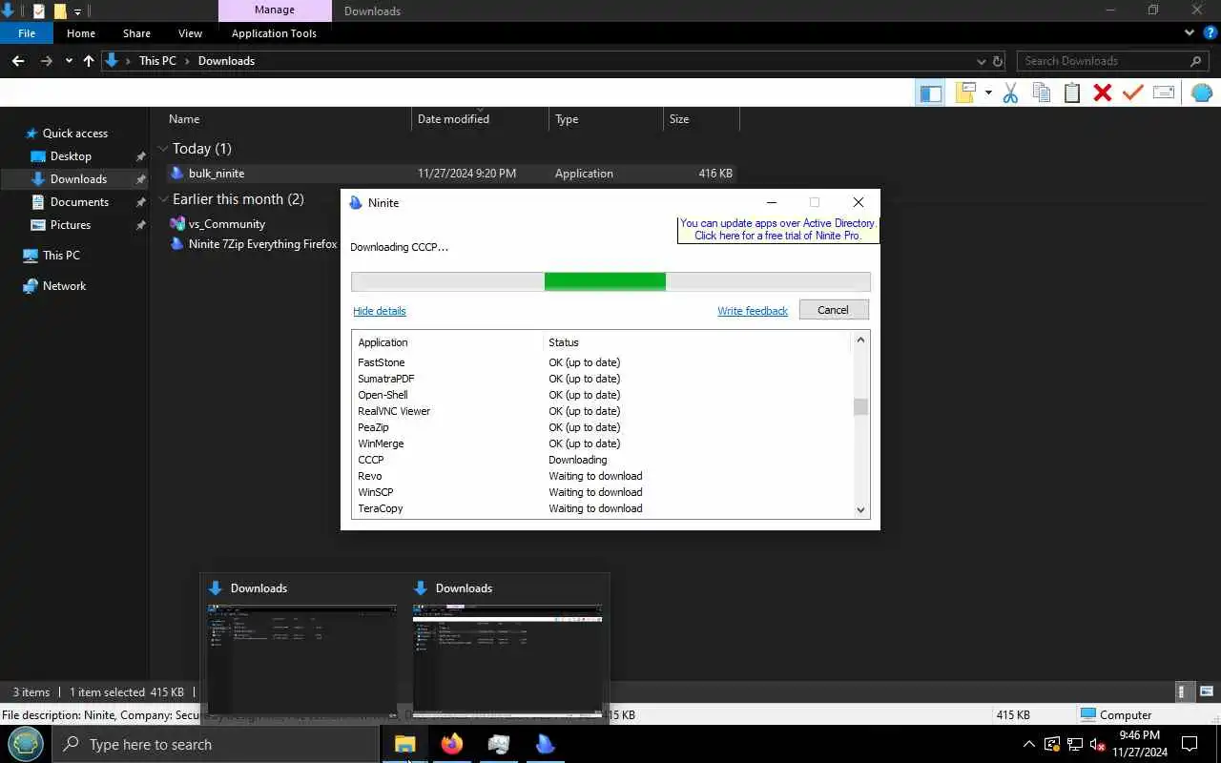Expand the ribbon with the chevron
This screenshot has width=1221, height=763.
[1190, 32]
